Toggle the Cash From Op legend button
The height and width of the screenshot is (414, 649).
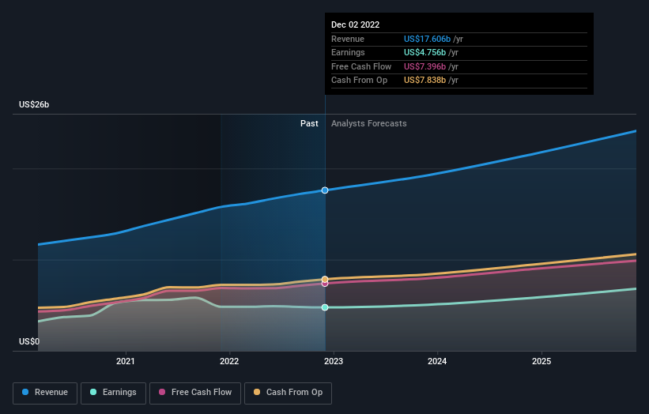[288, 393]
